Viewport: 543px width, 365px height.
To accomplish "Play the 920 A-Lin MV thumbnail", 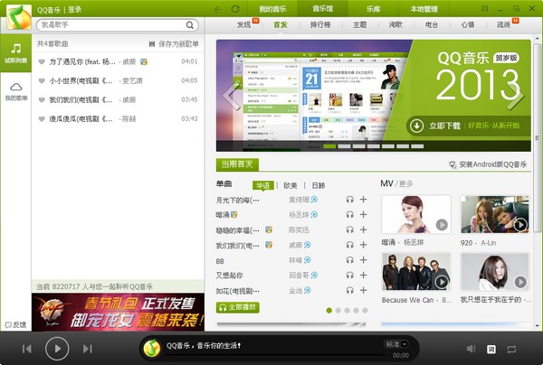I will (494, 214).
